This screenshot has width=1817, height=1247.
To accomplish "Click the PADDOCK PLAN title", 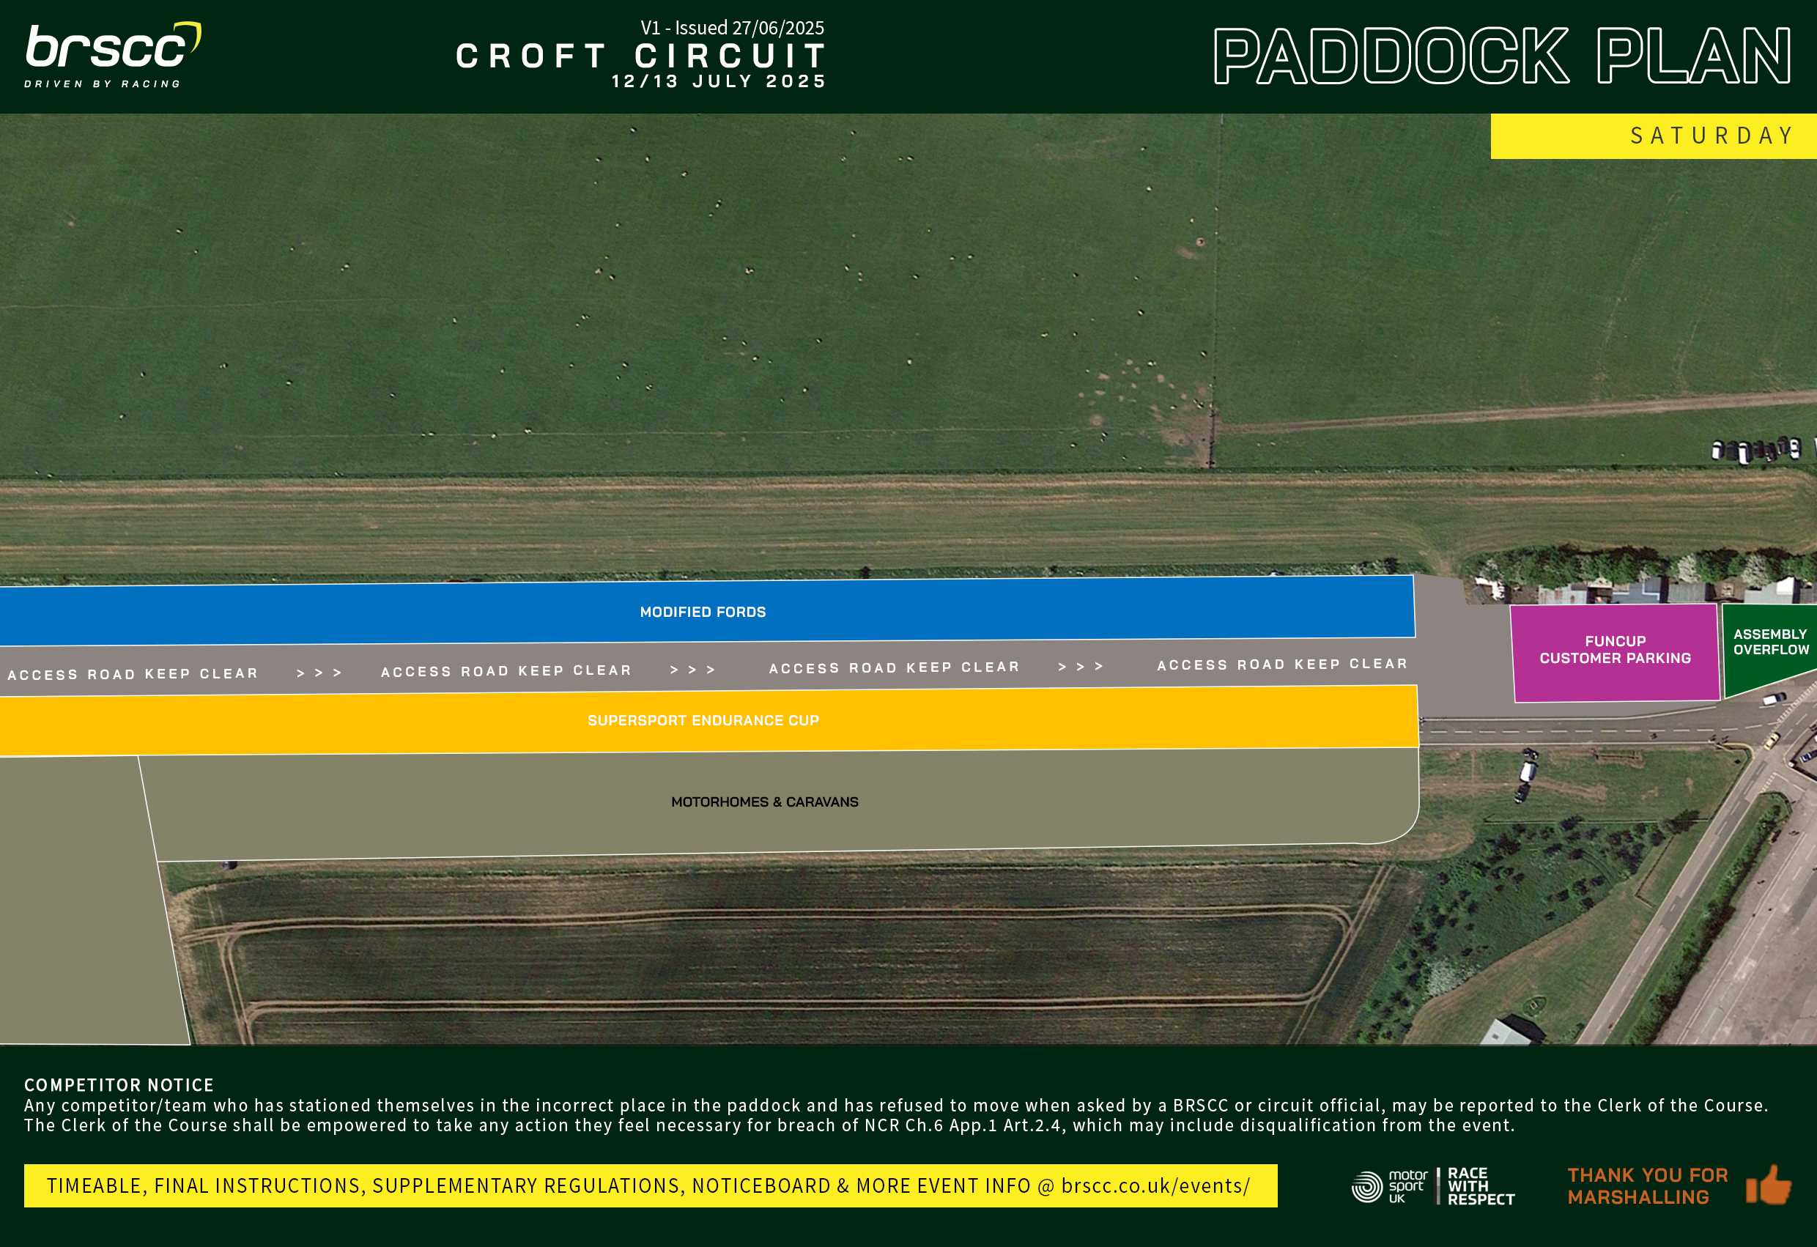I will click(x=1502, y=56).
